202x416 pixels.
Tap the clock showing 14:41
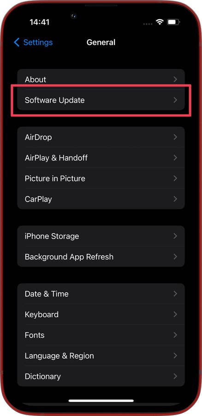click(40, 22)
